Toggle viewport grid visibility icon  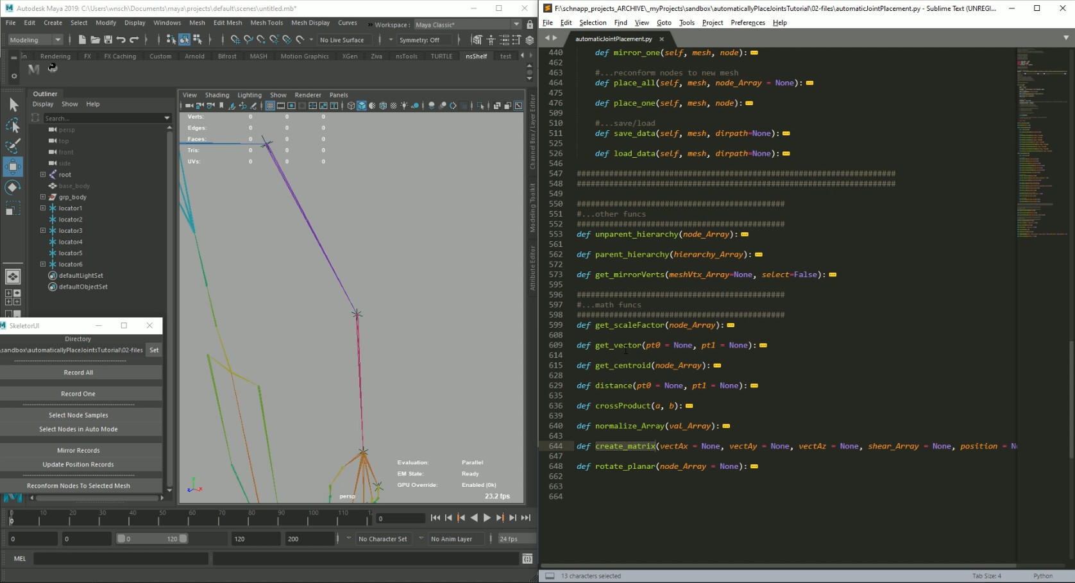pos(271,105)
